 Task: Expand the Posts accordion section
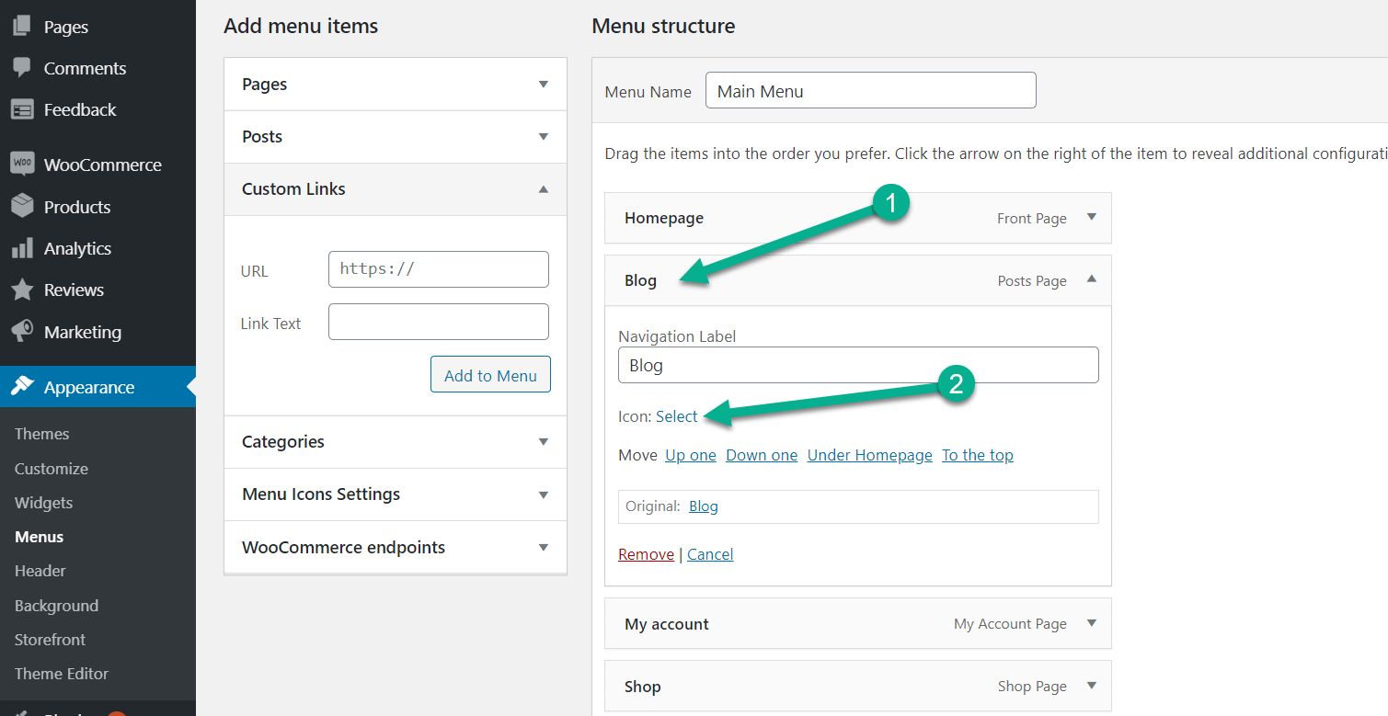click(543, 137)
